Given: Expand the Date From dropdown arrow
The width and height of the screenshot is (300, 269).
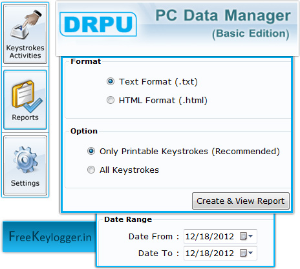Looking at the screenshot, I should coord(250,236).
